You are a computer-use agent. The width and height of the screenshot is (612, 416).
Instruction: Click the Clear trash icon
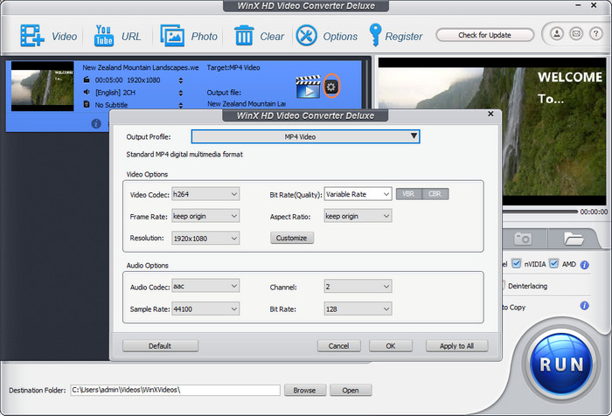[x=244, y=36]
